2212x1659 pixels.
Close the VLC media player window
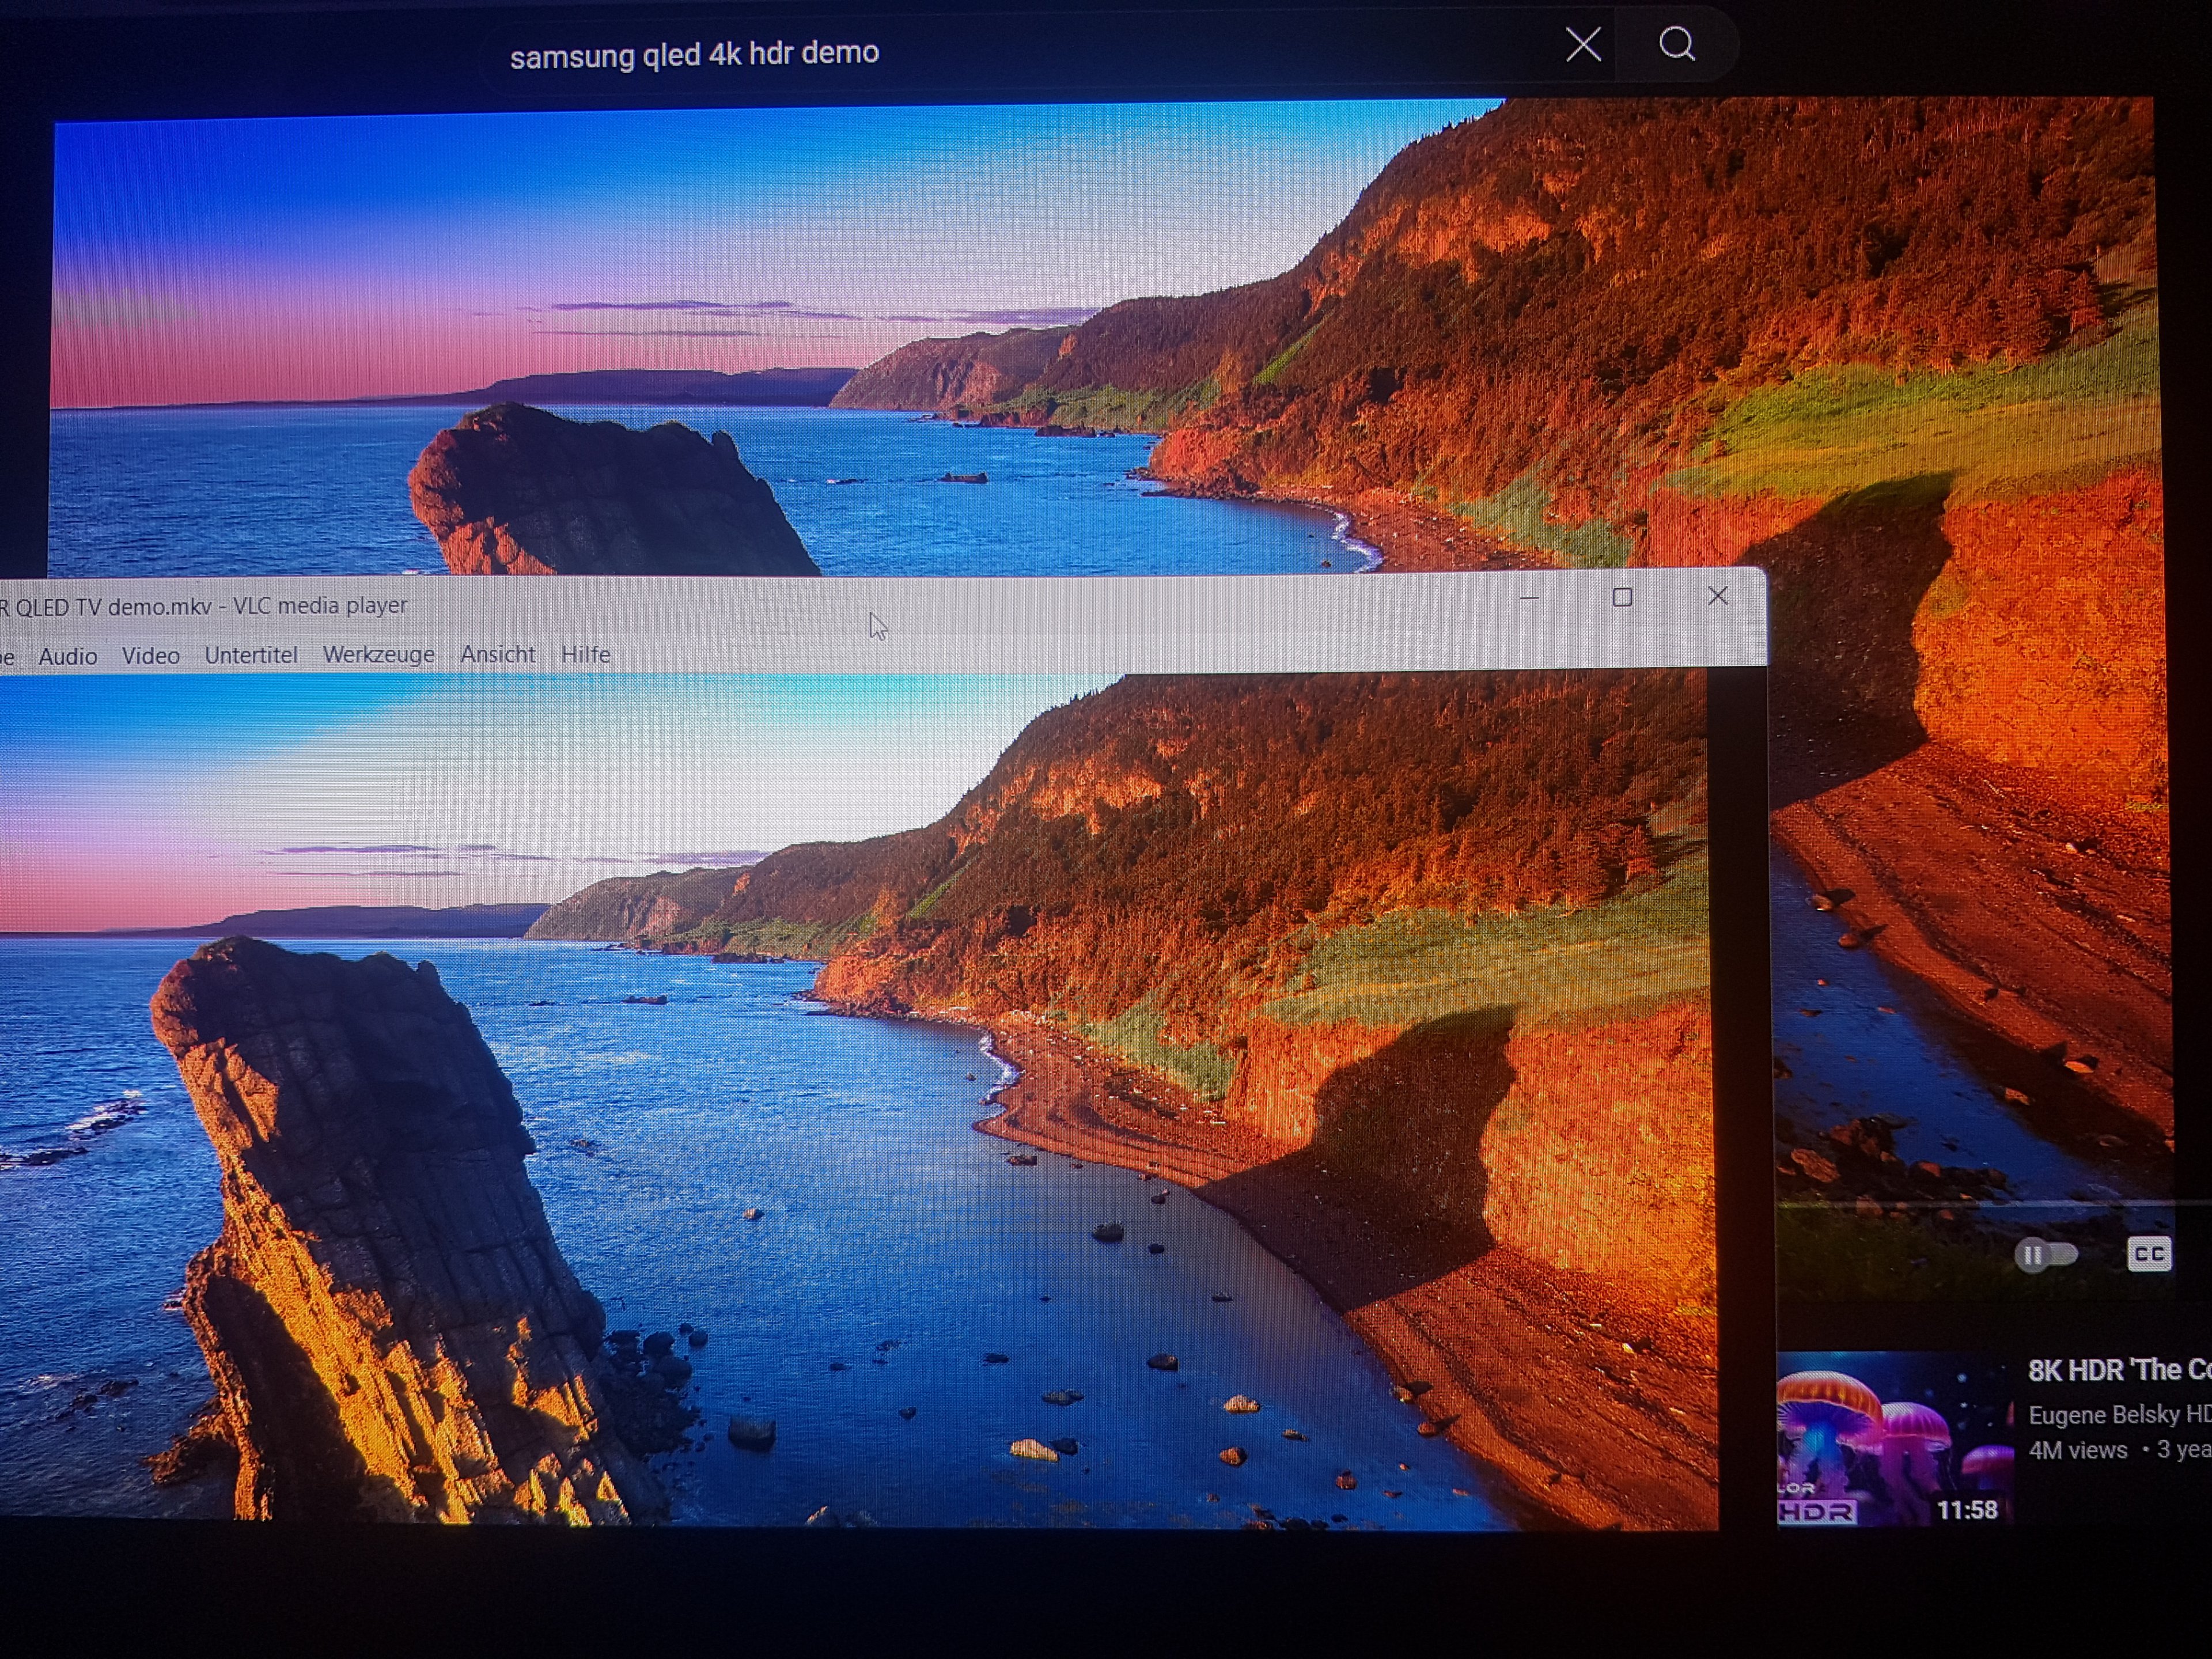tap(1717, 596)
